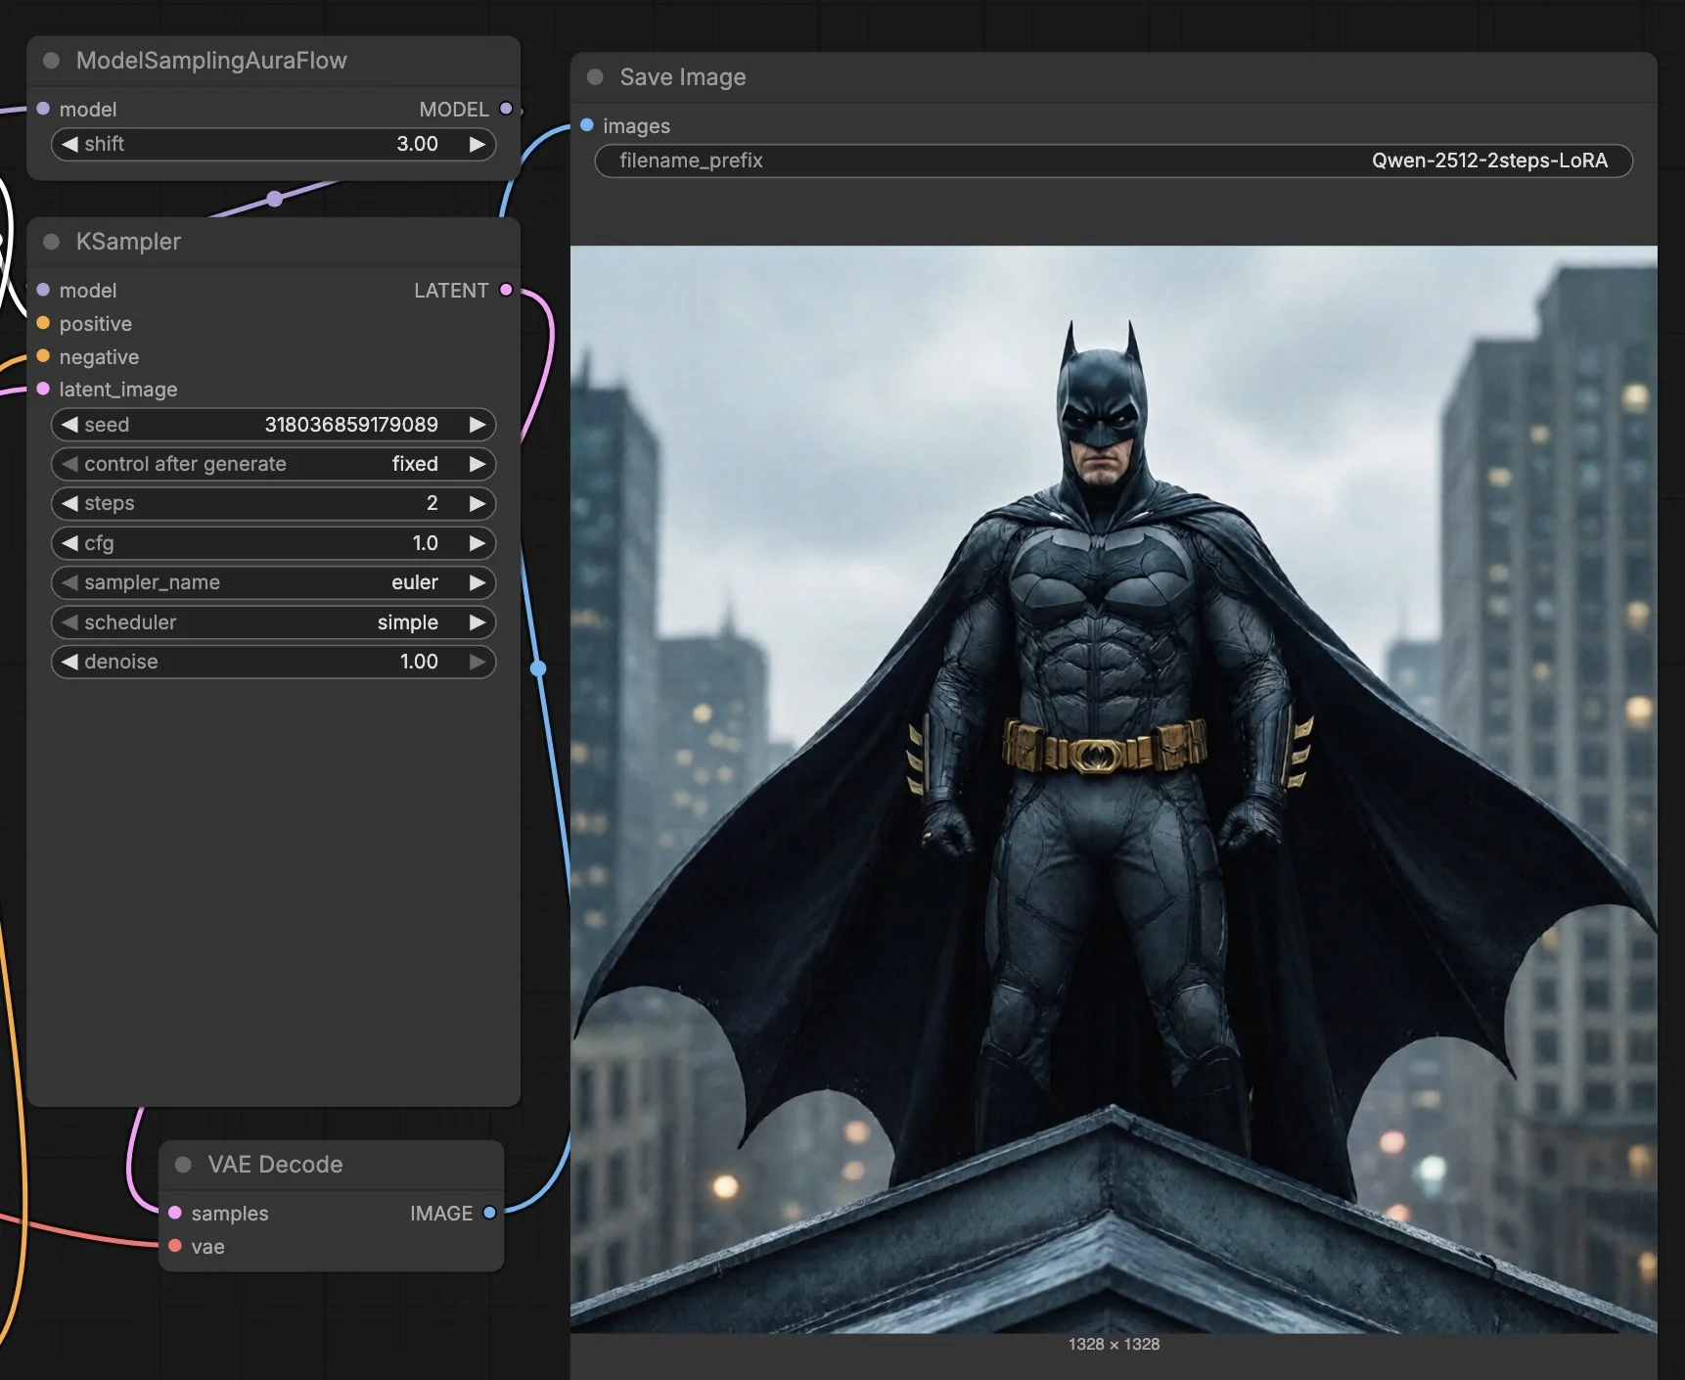This screenshot has width=1685, height=1380.
Task: Decrement the seed using its left arrow
Action: (68, 425)
